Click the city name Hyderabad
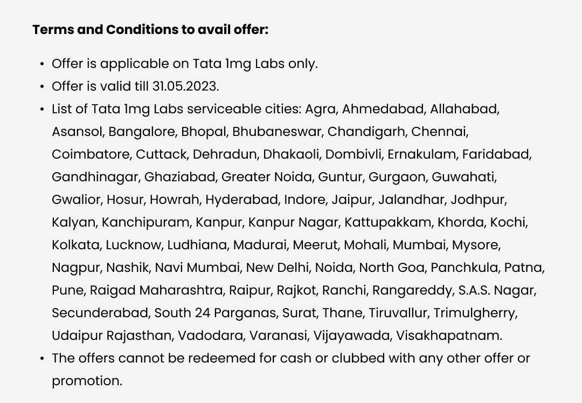Viewport: 582px width, 403px height. [x=241, y=200]
